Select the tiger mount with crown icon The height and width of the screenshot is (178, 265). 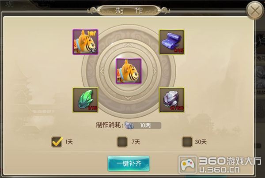coord(85,42)
